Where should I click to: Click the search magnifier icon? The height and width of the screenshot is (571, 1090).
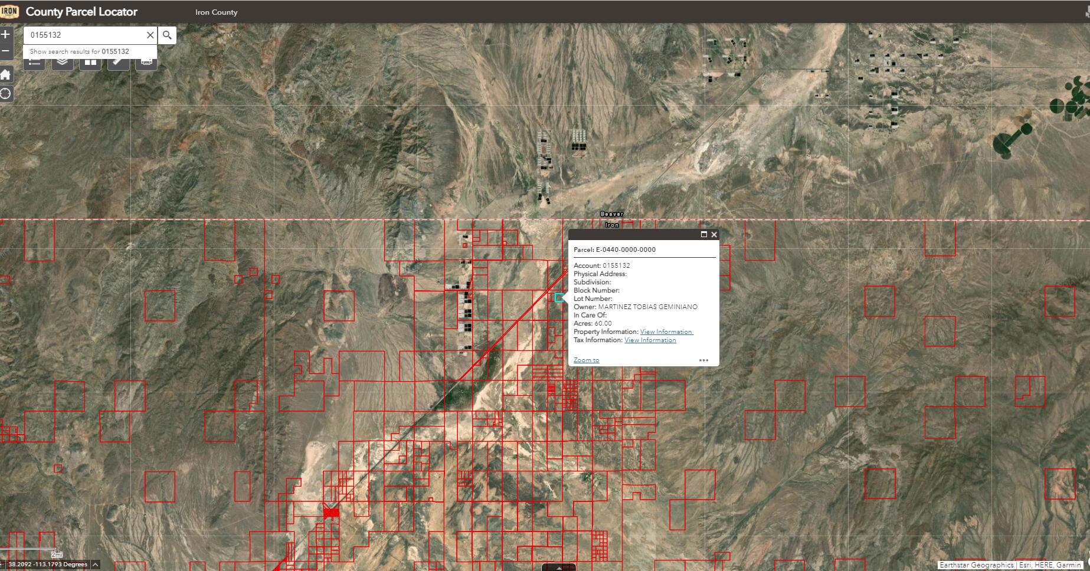(167, 35)
